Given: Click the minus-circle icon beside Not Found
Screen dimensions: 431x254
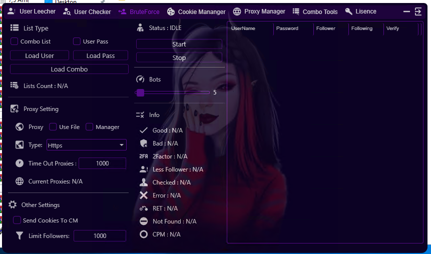Looking at the screenshot, I should point(144,221).
